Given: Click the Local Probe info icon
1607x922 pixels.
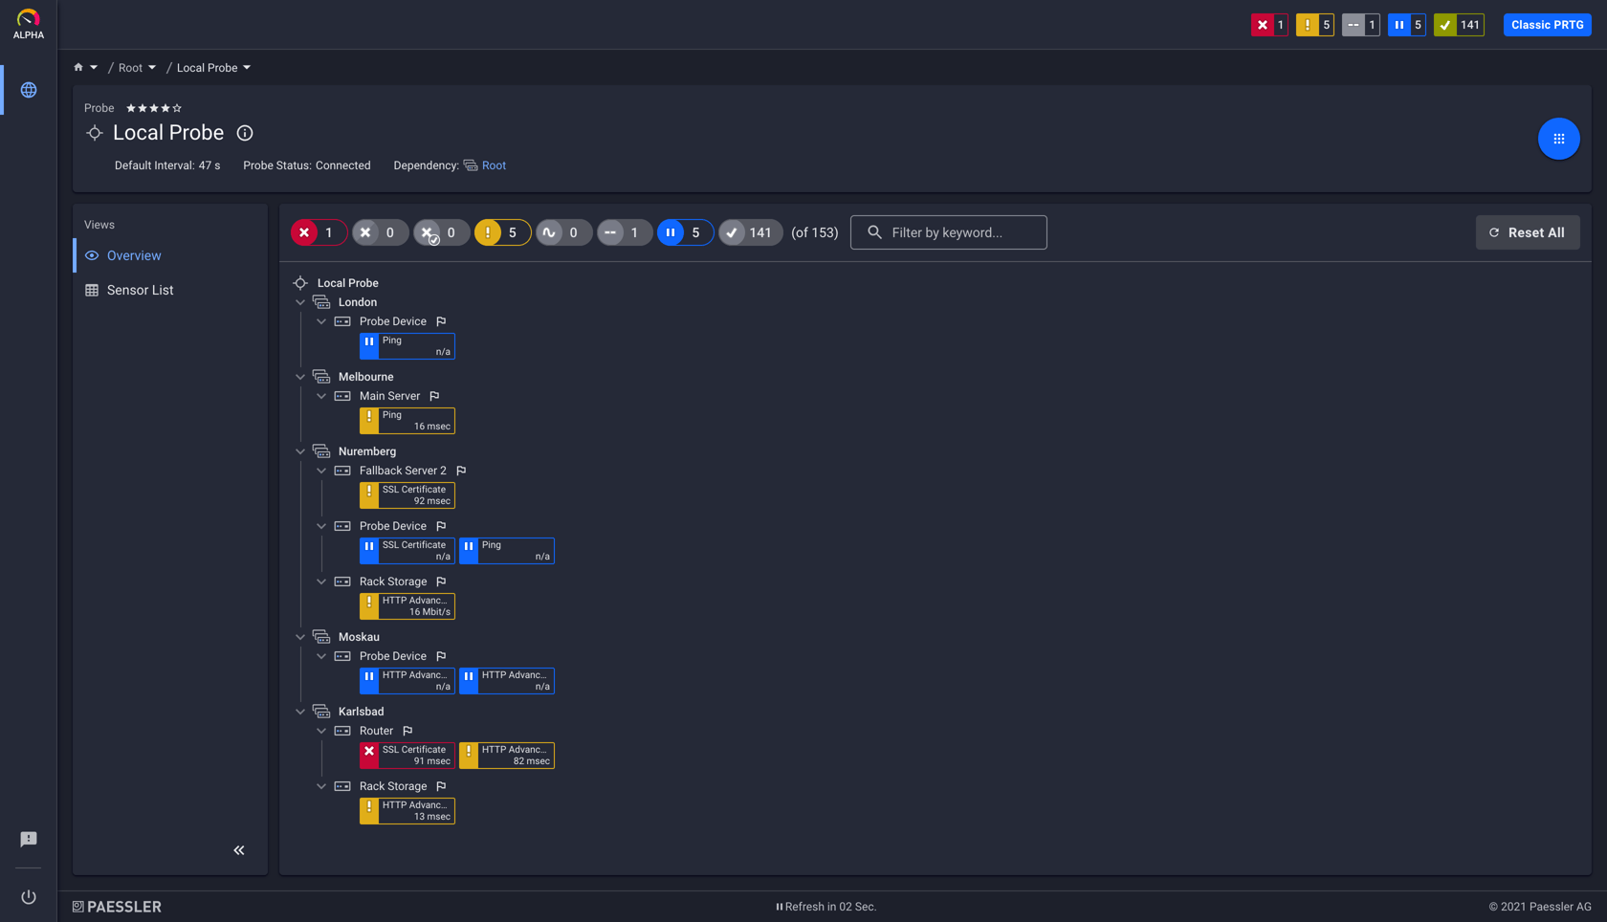Looking at the screenshot, I should (x=245, y=133).
